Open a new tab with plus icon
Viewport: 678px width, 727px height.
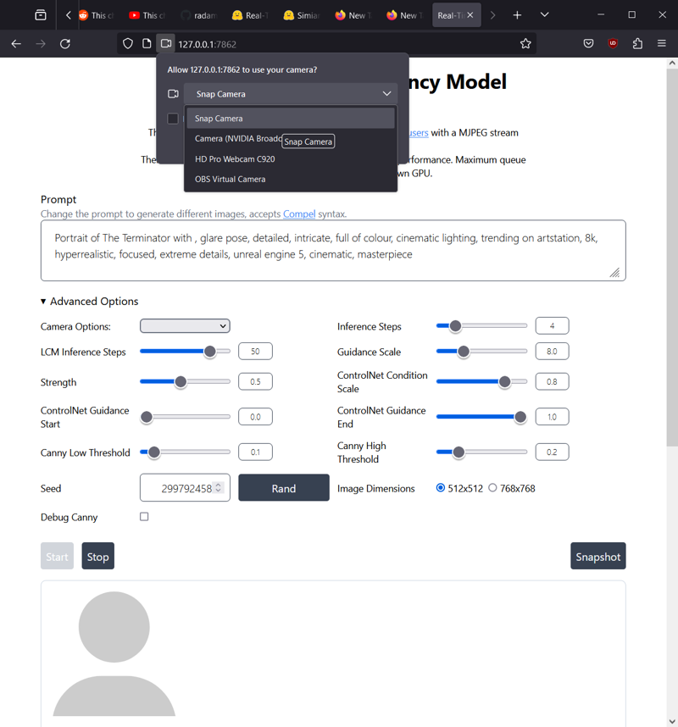click(x=517, y=15)
